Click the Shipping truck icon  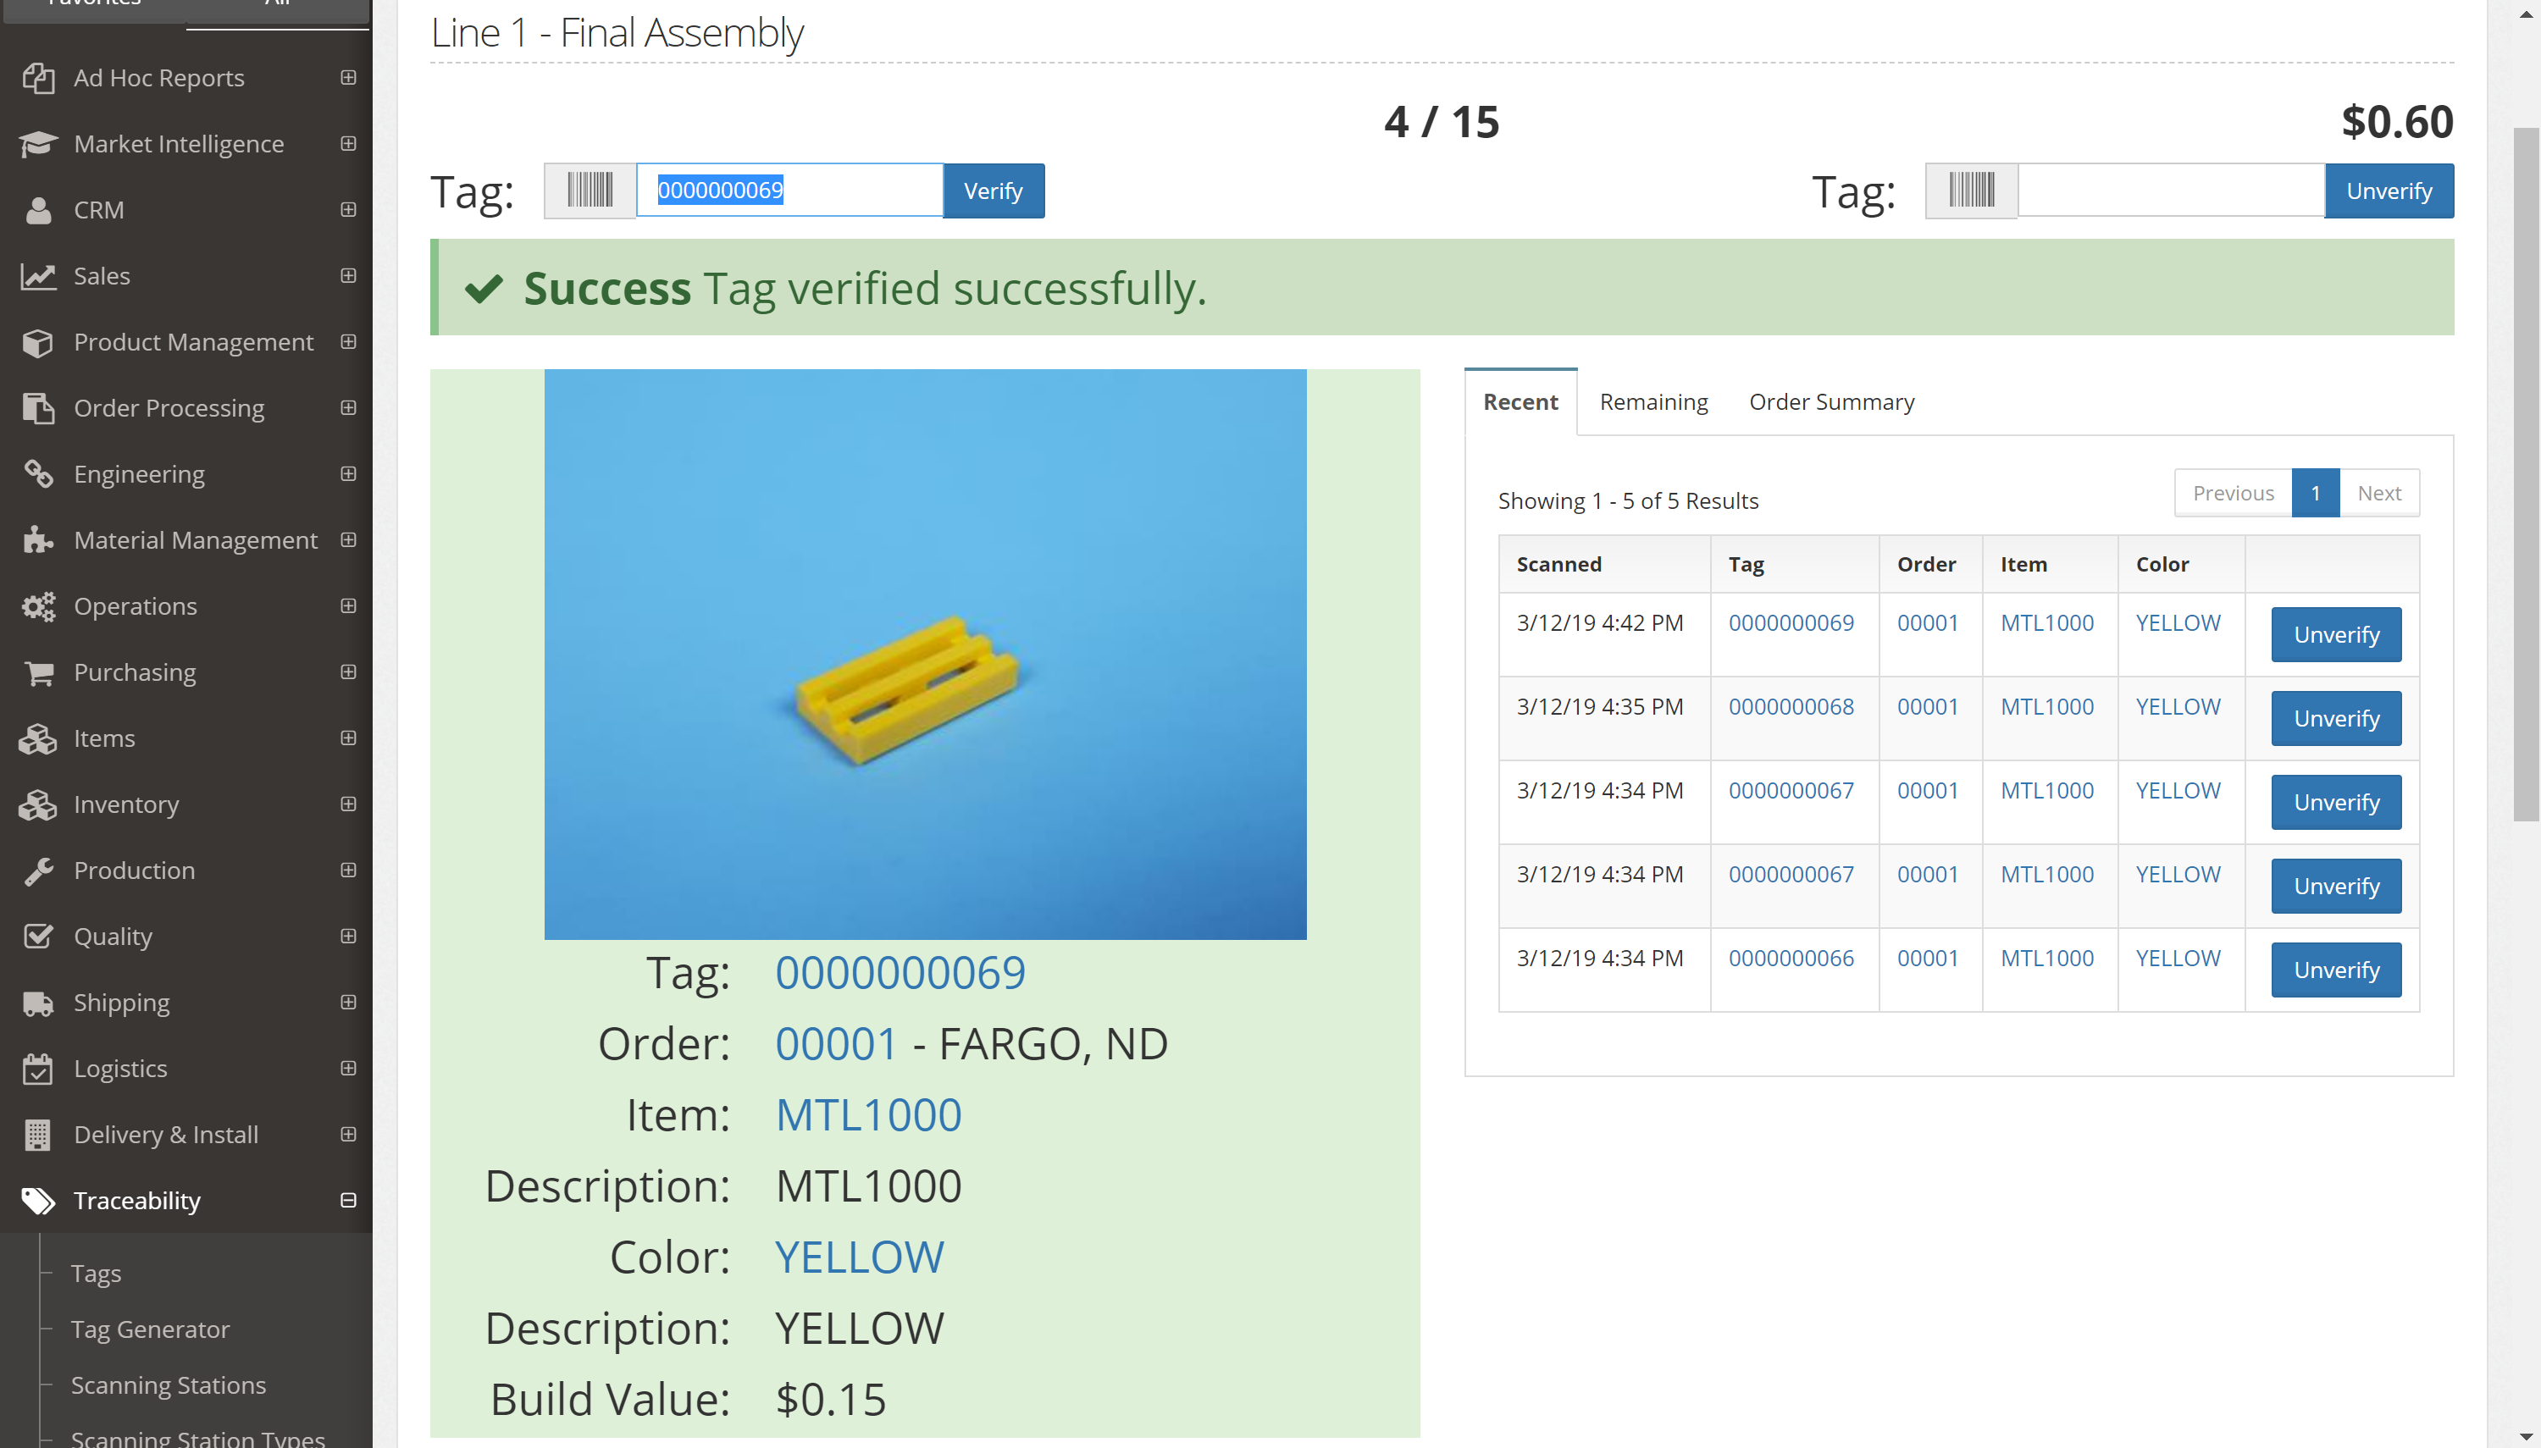38,1003
